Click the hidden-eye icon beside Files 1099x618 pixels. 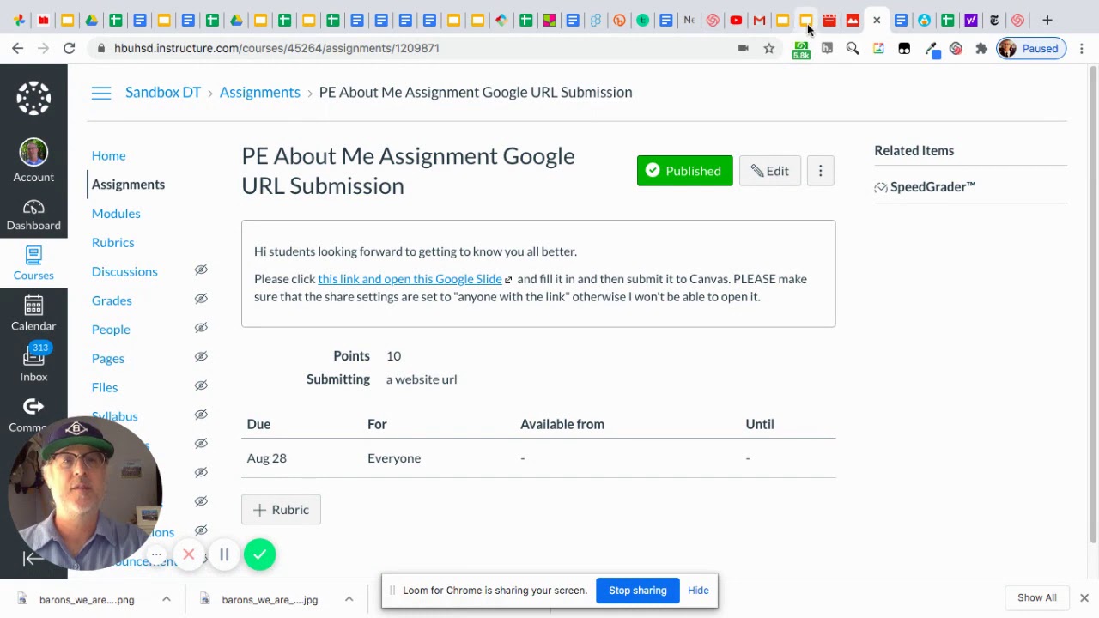point(201,385)
